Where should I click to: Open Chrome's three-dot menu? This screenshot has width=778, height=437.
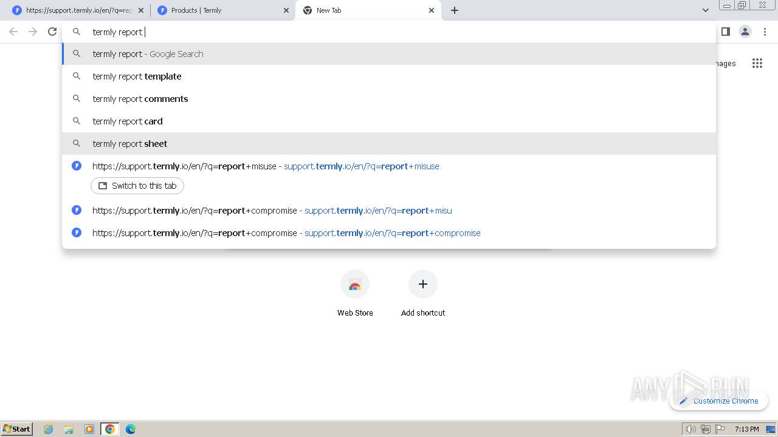click(765, 32)
